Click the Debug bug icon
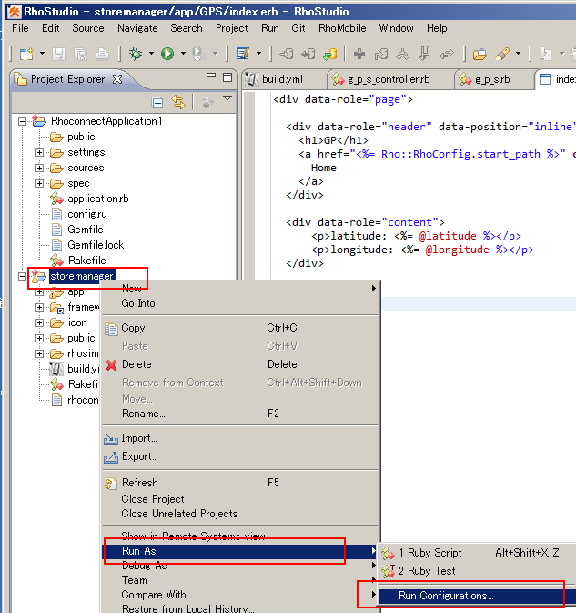 pos(136,54)
